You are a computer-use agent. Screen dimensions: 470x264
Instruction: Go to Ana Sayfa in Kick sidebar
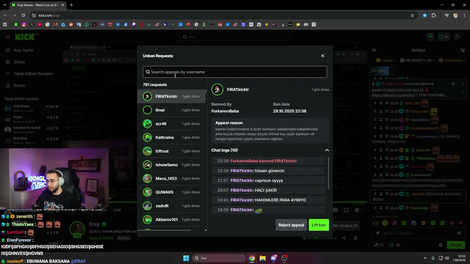click(23, 50)
